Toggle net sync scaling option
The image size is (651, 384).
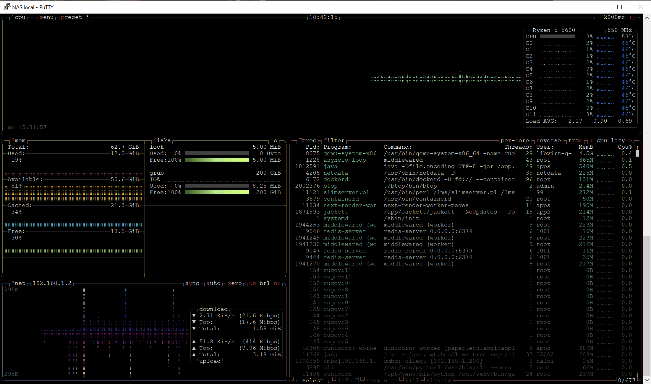192,283
